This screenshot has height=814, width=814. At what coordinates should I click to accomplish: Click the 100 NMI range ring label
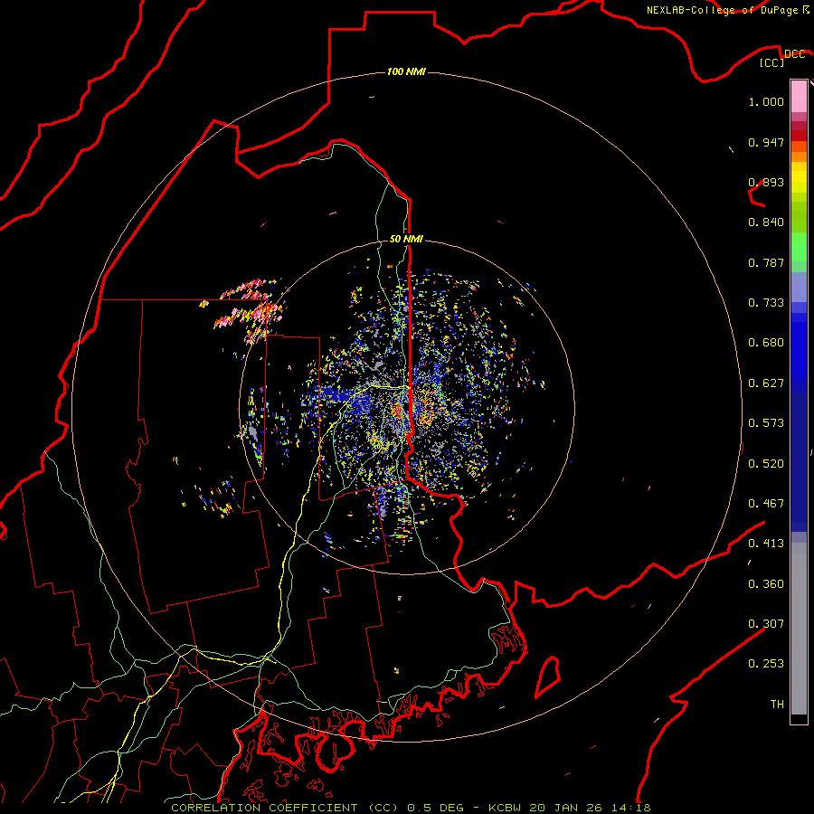[x=406, y=71]
